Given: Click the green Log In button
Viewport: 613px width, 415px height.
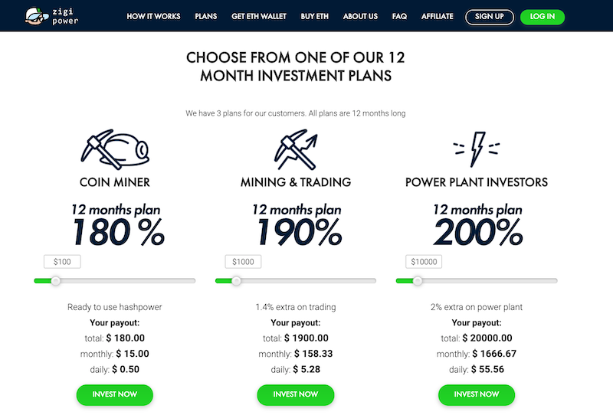Looking at the screenshot, I should tap(543, 17).
